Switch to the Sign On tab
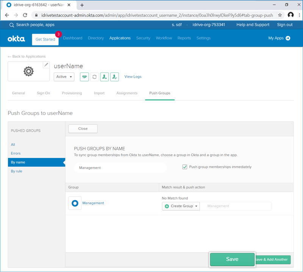 (x=44, y=93)
